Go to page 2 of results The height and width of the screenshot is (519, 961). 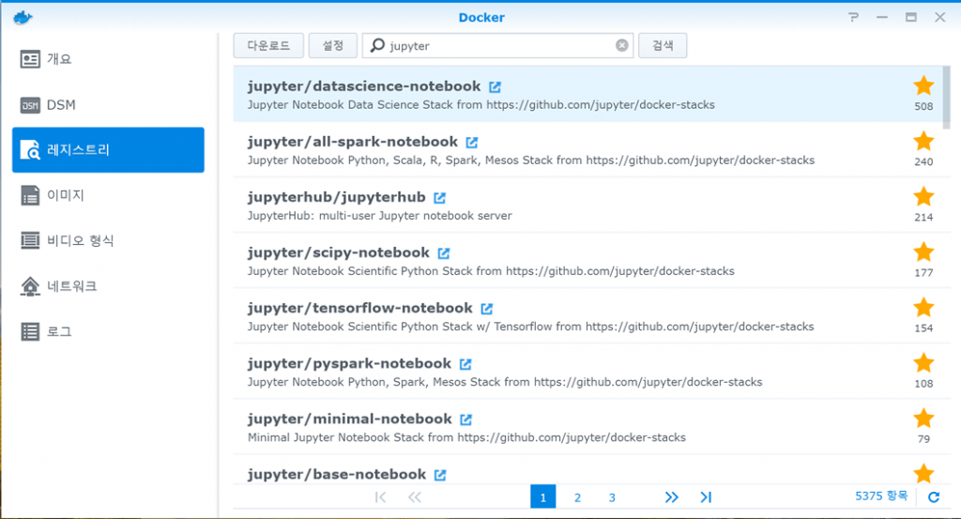click(577, 497)
